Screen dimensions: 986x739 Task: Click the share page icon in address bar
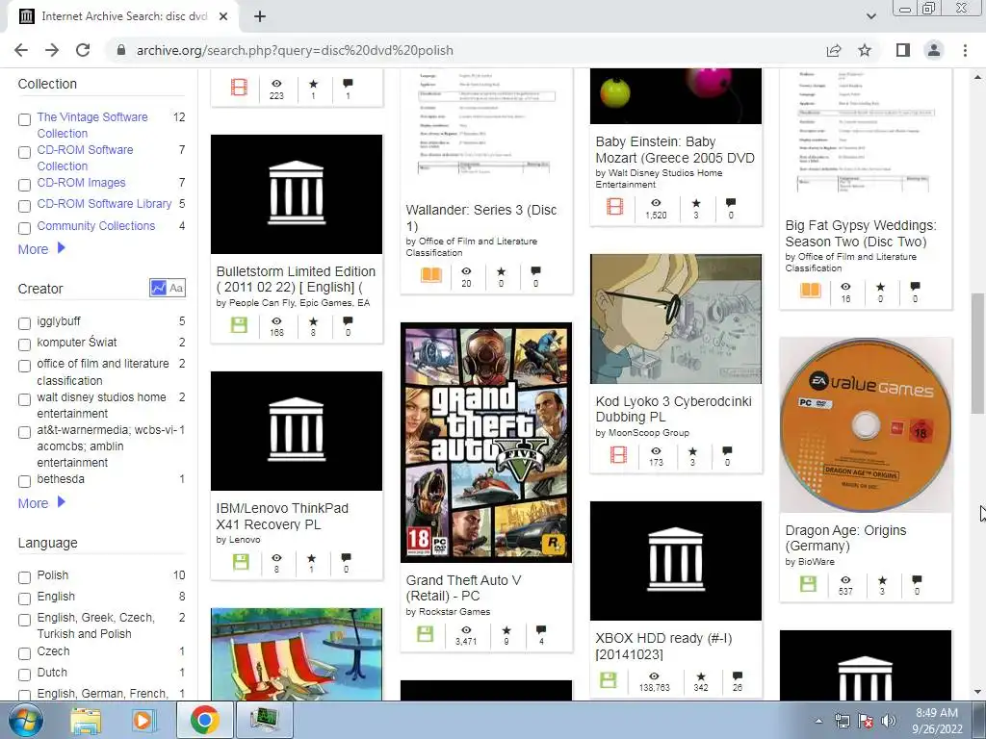(834, 50)
